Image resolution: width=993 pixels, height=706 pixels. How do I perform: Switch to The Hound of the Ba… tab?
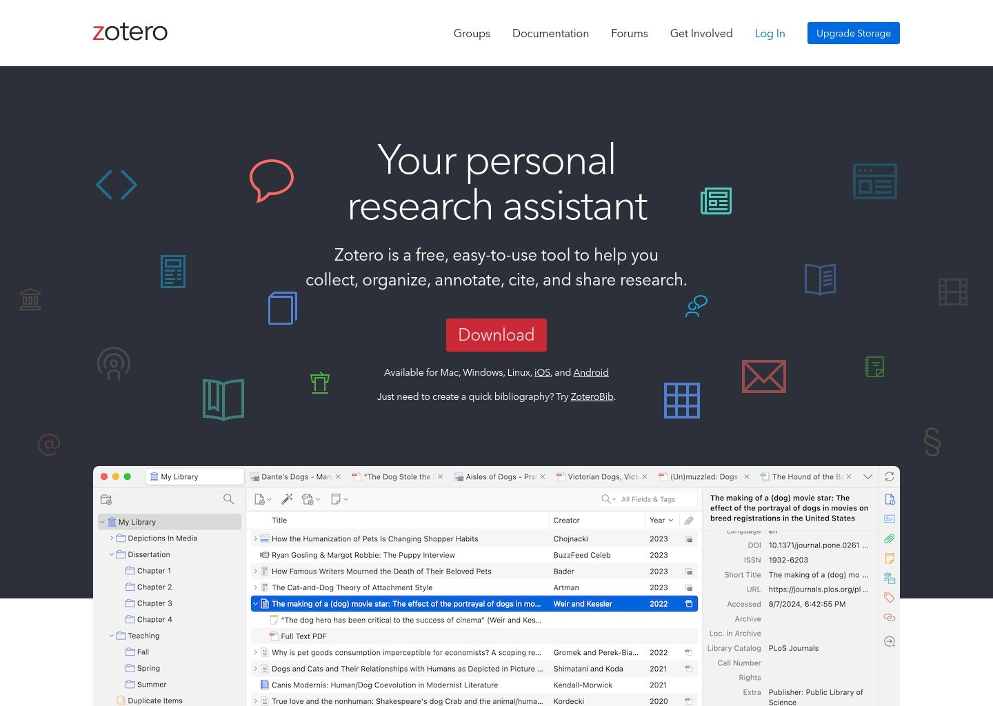click(x=806, y=476)
